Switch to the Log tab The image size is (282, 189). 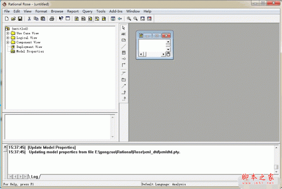point(34,177)
